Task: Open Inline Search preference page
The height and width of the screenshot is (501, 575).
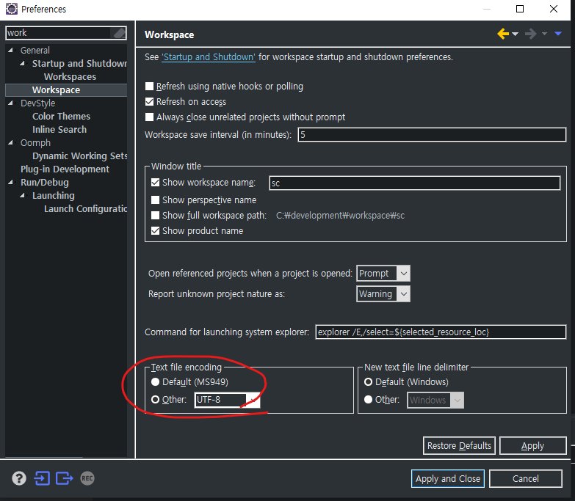Action: point(59,129)
